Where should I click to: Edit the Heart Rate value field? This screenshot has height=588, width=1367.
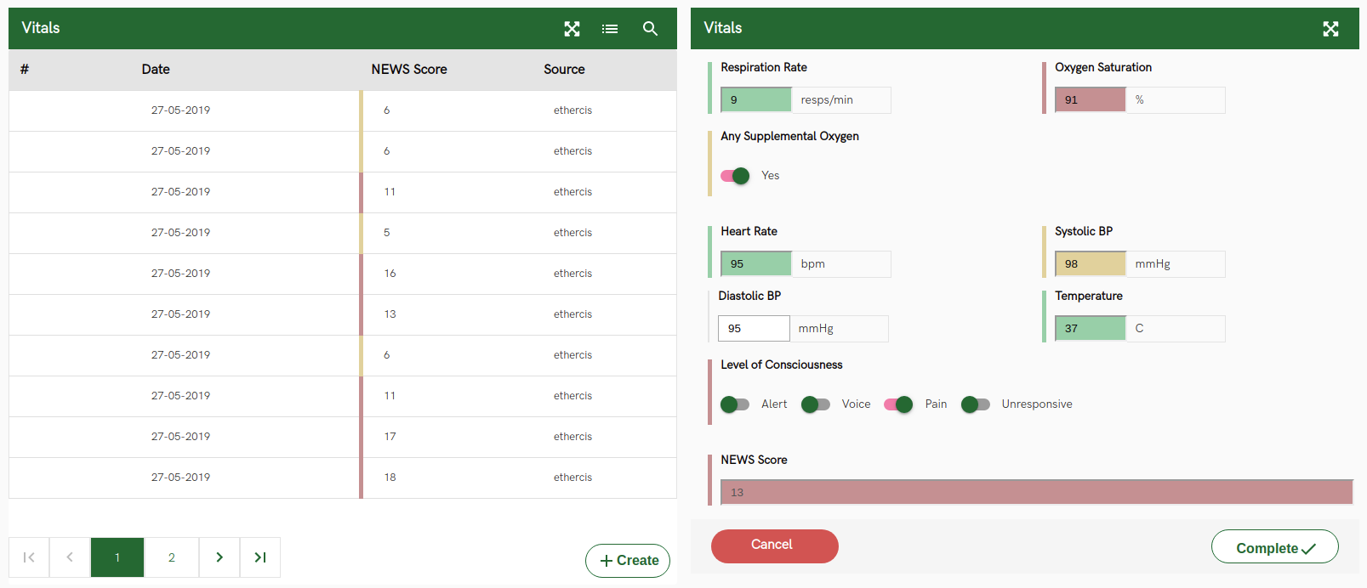(756, 264)
